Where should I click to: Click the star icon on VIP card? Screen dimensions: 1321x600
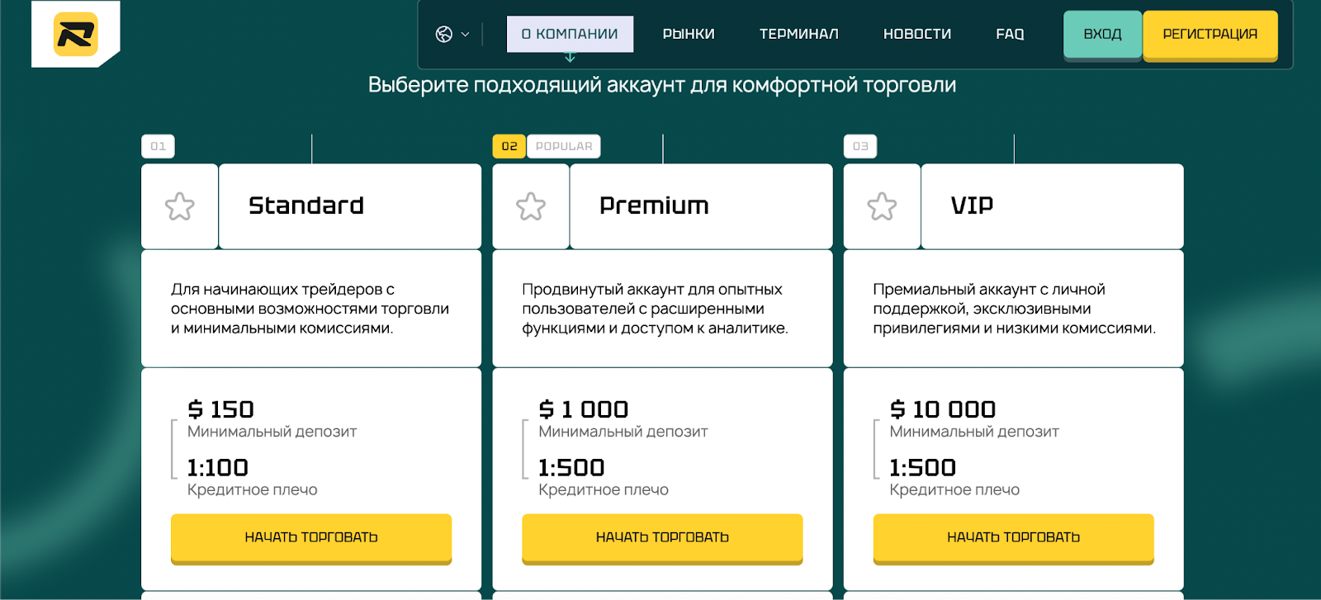882,206
